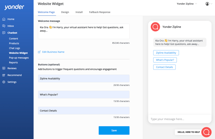Click the Recommend icon in sidebar

coord(4,75)
